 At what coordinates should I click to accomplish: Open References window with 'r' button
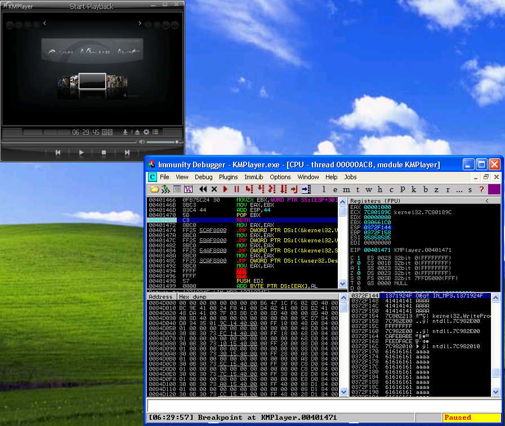point(448,189)
